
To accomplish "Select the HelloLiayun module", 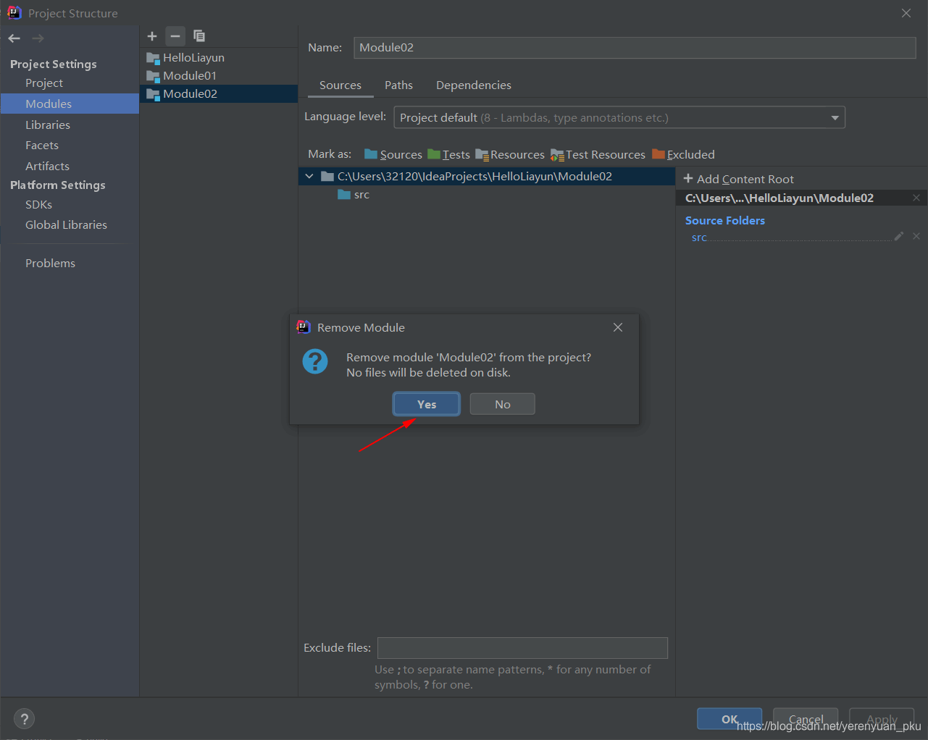I will 219,57.
